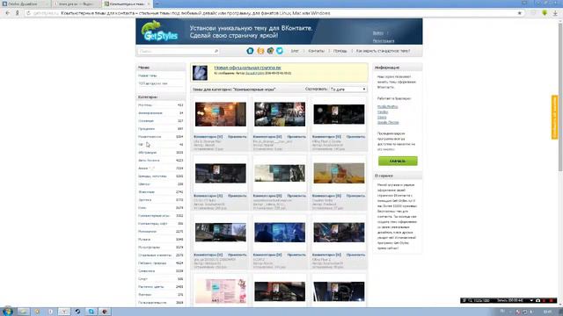Open the Opera link in the Информация panel
This screenshot has width=563, height=316.
382,117
